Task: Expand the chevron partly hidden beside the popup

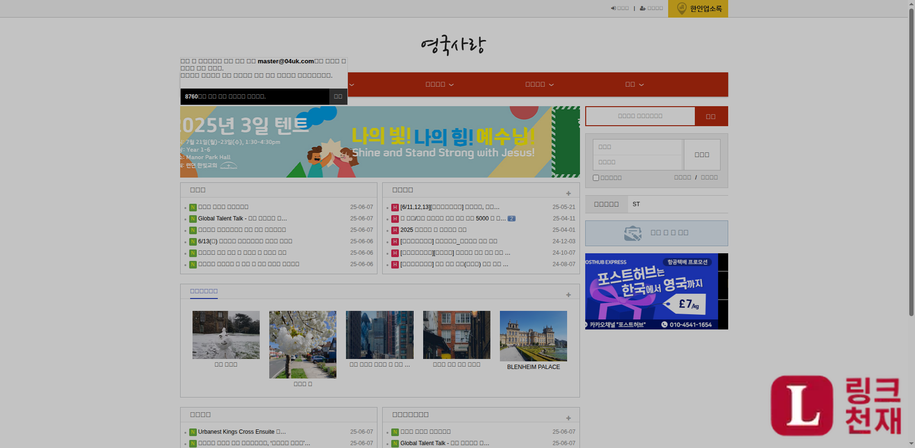Action: [x=352, y=85]
